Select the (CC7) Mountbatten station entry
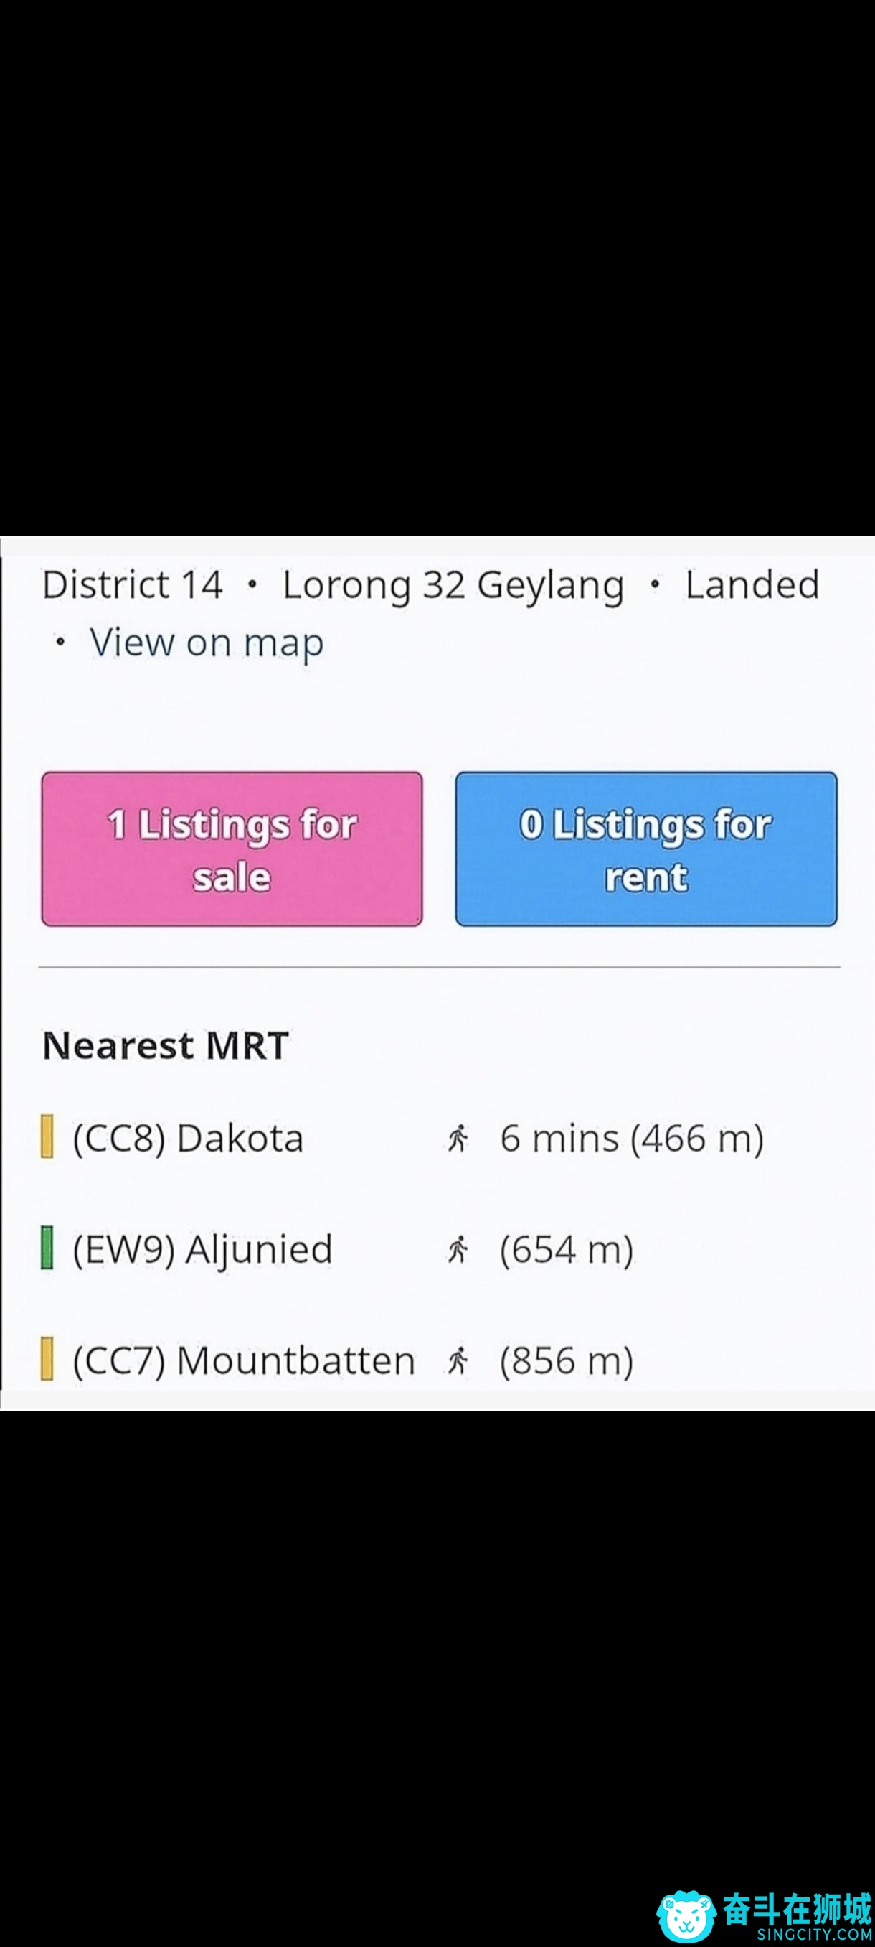875x1947 pixels. (244, 1360)
